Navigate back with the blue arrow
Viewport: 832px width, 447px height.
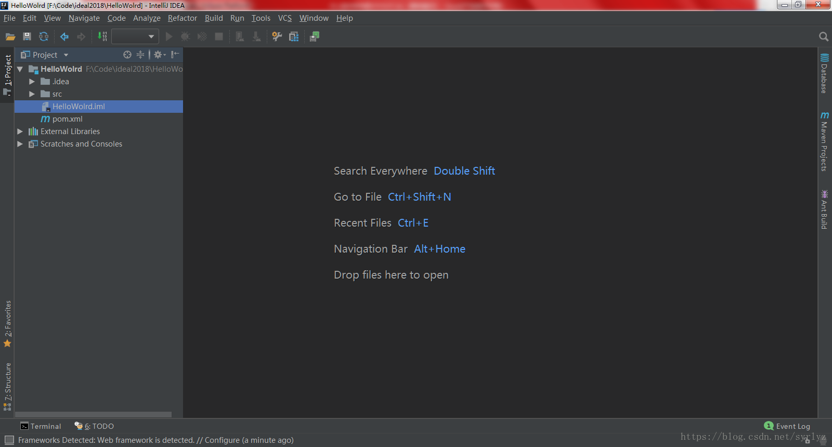(64, 36)
